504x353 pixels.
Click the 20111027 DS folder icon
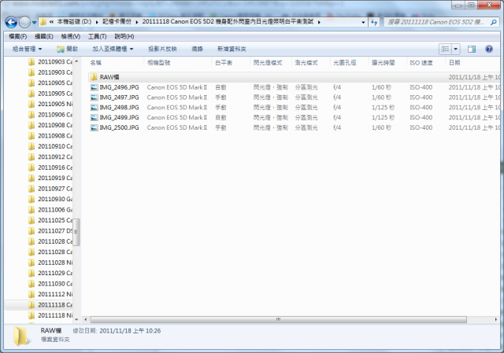(31, 230)
